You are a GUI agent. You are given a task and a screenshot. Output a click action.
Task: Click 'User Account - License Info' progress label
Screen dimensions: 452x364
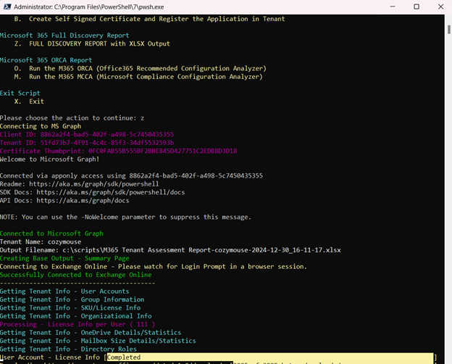(x=50, y=357)
